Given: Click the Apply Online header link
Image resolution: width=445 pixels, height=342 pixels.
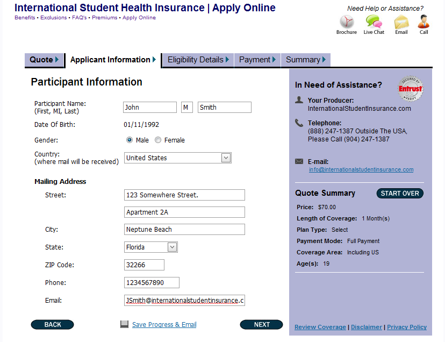Looking at the screenshot, I should click(x=139, y=18).
